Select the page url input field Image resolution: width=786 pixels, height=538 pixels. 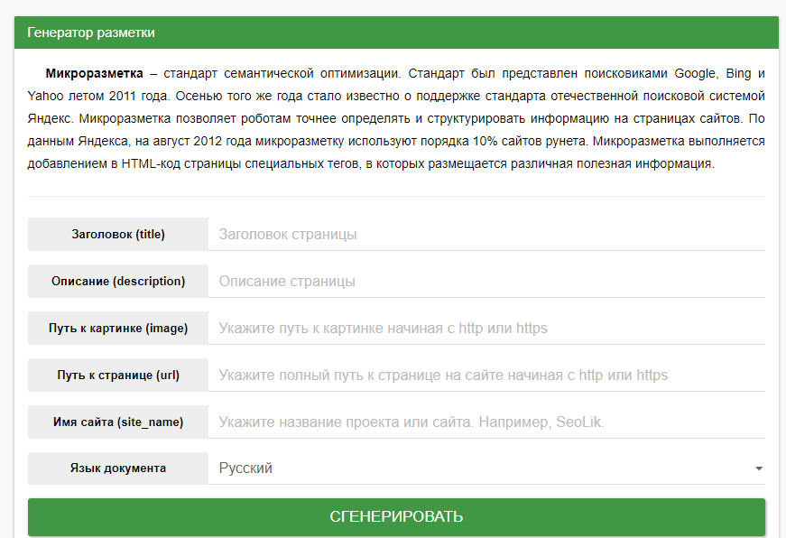(486, 375)
